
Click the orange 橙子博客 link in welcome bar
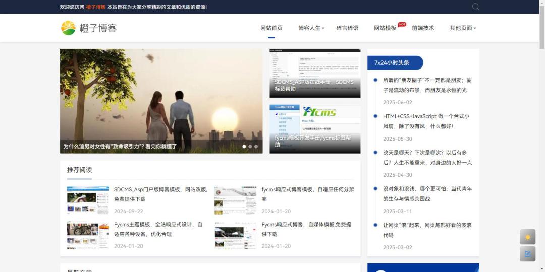(x=95, y=7)
